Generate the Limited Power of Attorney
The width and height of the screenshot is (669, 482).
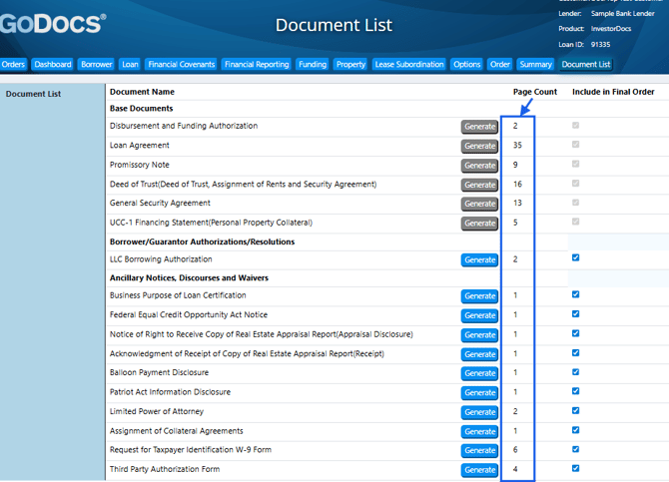pos(479,412)
